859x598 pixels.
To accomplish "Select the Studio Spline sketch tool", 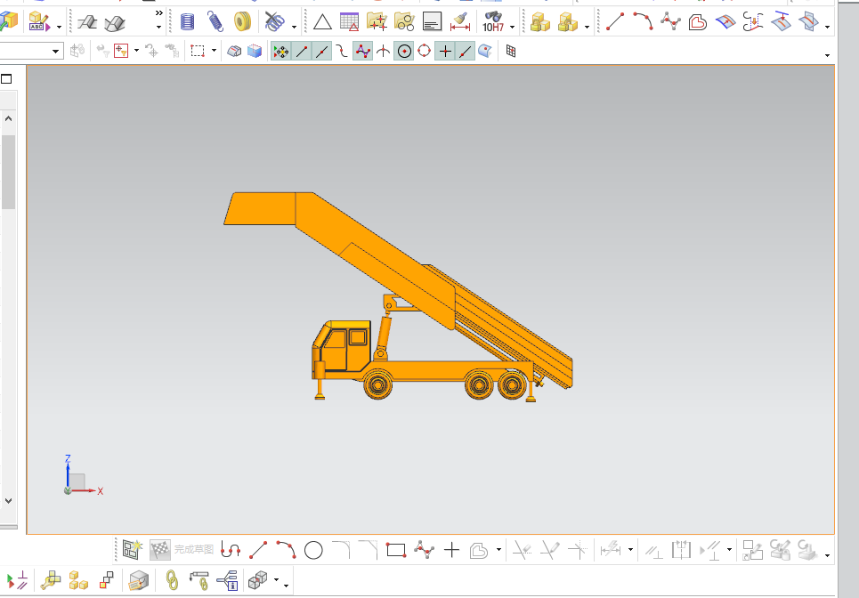I will pos(424,550).
